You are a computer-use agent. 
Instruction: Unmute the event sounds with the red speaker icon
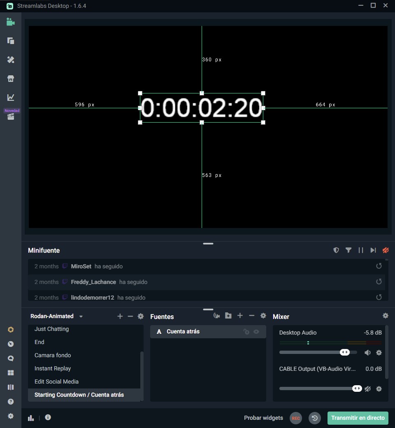[386, 250]
